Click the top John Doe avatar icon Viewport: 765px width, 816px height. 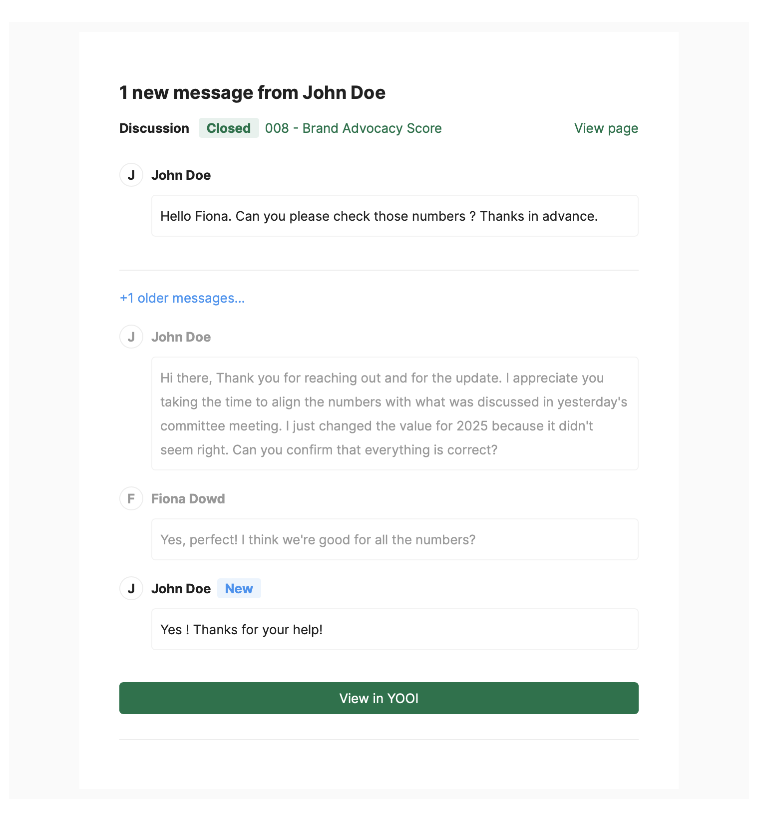point(131,175)
